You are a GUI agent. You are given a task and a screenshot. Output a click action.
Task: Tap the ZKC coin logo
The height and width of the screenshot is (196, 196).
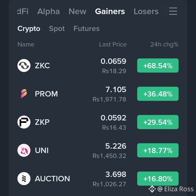[24, 66]
